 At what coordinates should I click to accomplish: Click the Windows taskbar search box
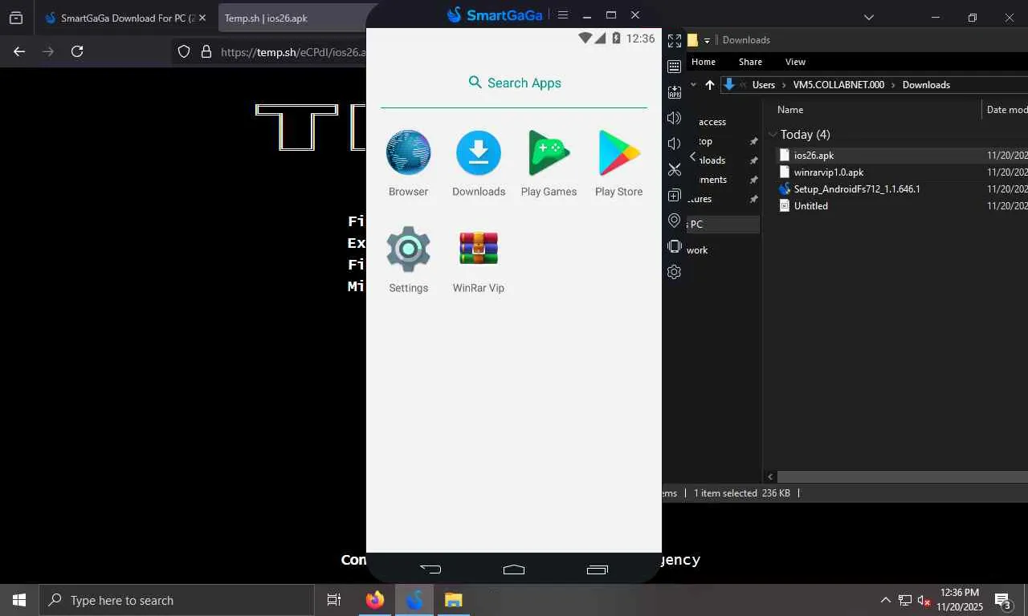[x=177, y=600]
